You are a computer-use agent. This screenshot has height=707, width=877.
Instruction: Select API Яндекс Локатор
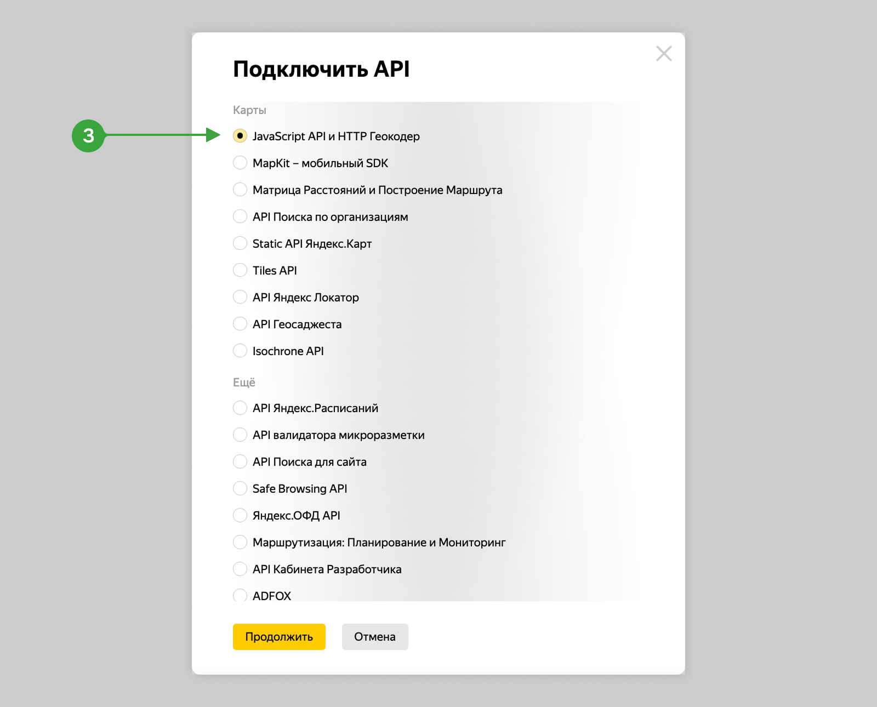pyautogui.click(x=240, y=297)
